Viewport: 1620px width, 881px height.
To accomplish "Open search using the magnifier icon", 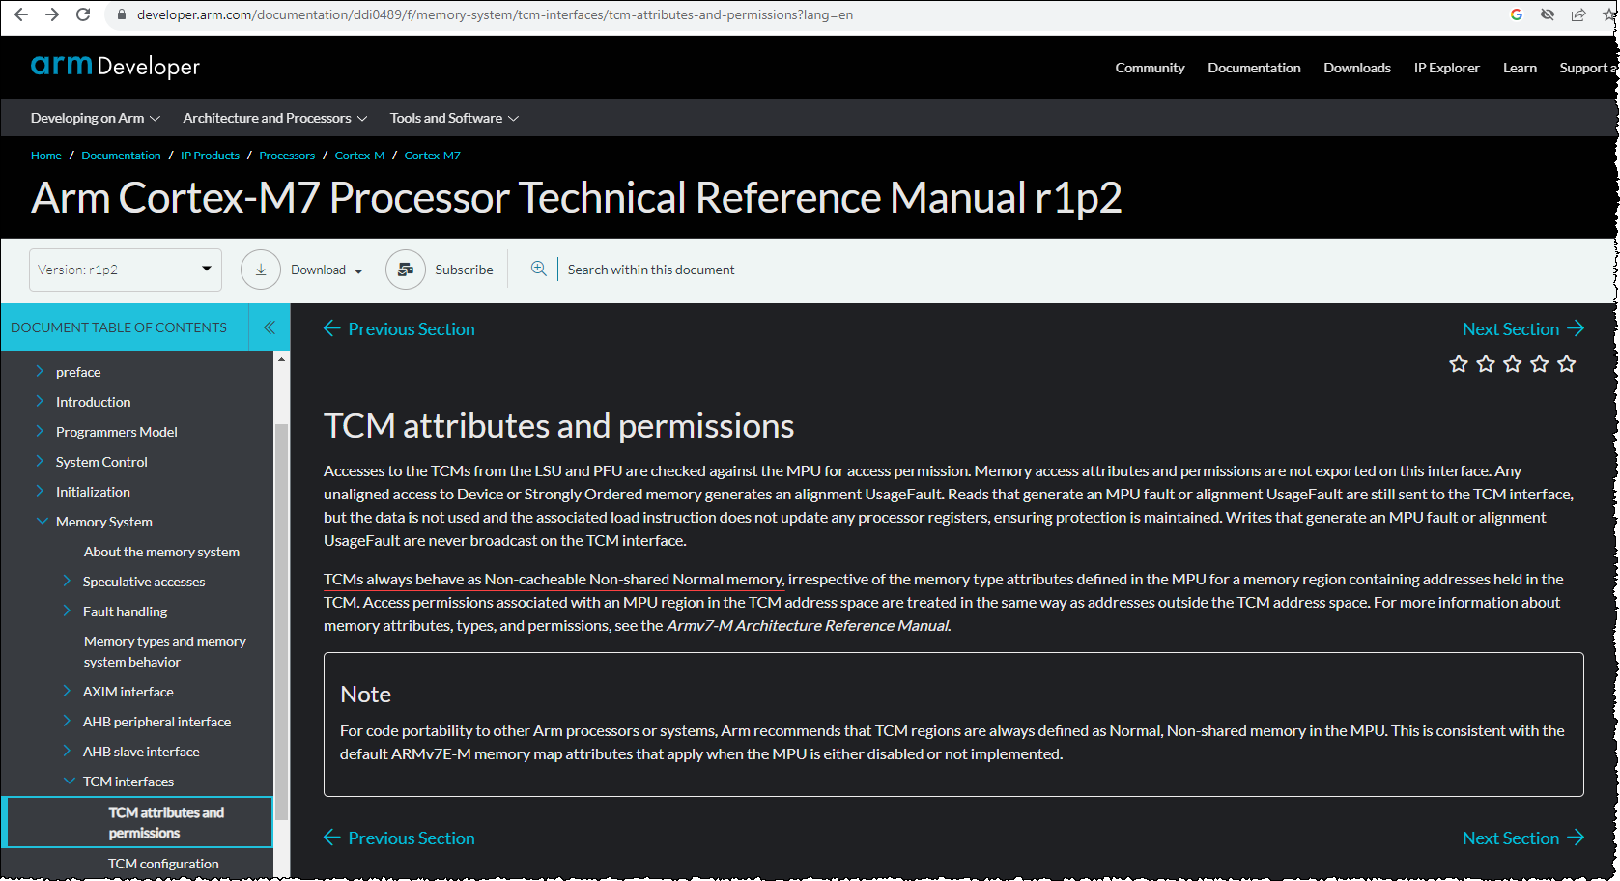I will [x=538, y=269].
